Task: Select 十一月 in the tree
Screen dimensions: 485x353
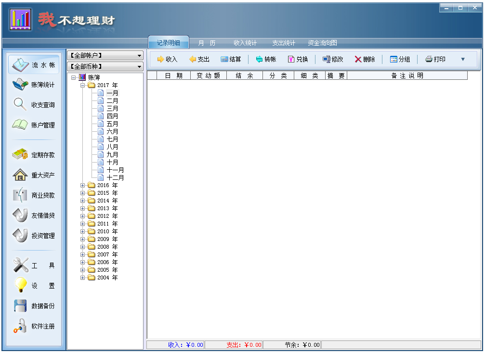Action: click(115, 170)
